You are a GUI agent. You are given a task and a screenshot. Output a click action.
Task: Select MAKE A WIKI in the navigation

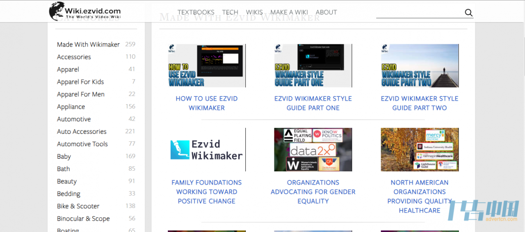pos(289,12)
